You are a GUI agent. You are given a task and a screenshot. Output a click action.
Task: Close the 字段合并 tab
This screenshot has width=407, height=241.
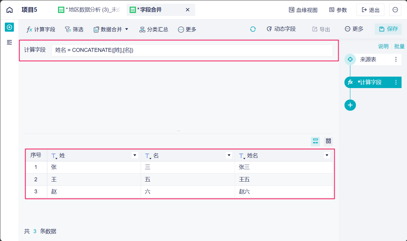coord(187,10)
